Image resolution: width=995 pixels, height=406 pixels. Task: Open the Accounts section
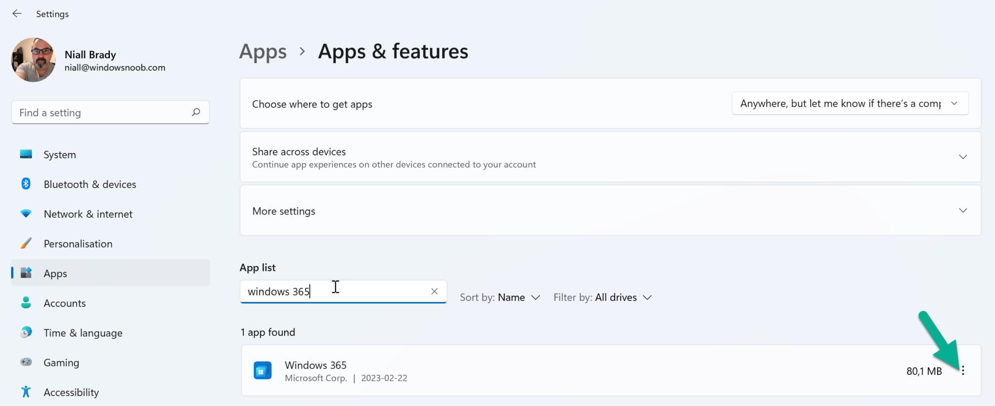(110, 303)
